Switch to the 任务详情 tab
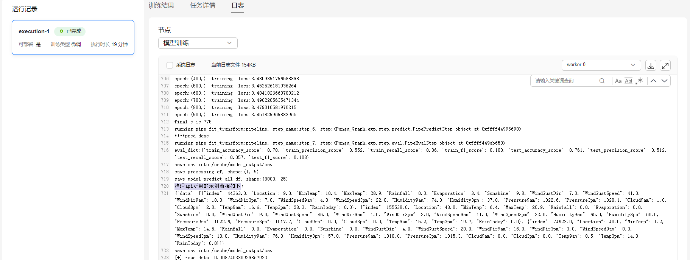This screenshot has width=690, height=260. [x=202, y=5]
